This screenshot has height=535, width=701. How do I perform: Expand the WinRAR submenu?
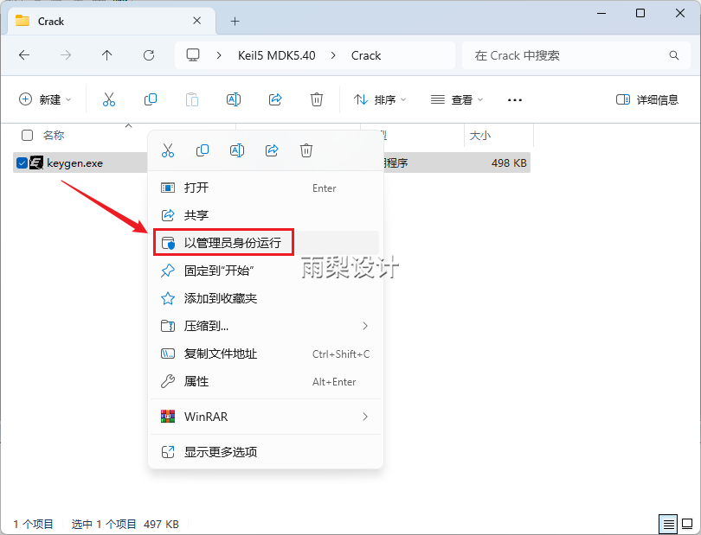(266, 417)
